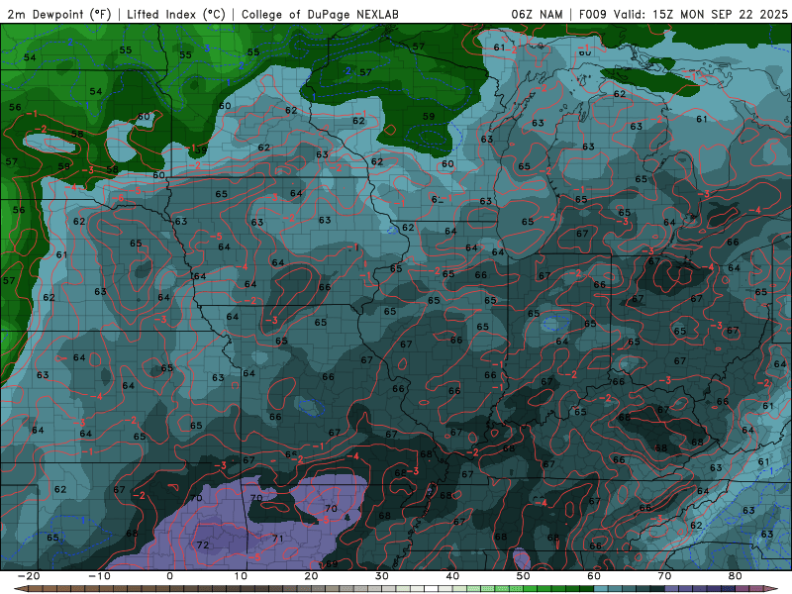Click the 'College of DuPage NEXLAB' label

tap(320, 14)
